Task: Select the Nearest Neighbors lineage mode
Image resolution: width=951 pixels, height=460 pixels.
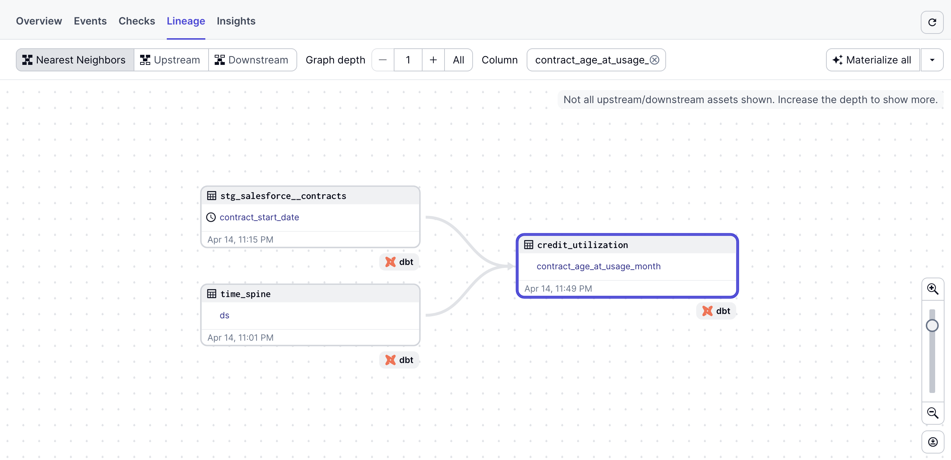Action: (74, 59)
